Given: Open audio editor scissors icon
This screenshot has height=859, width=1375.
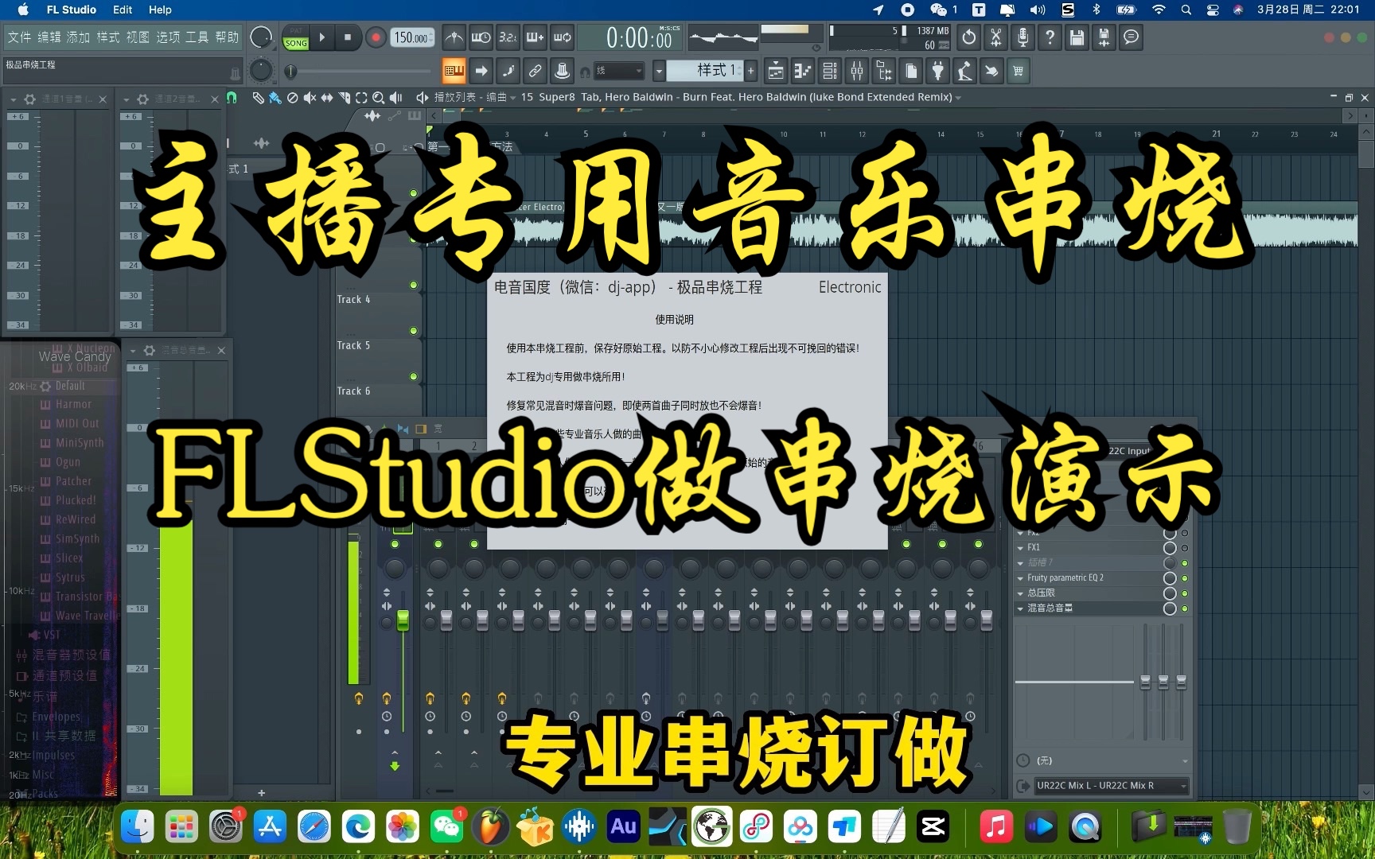Looking at the screenshot, I should coord(996,37).
